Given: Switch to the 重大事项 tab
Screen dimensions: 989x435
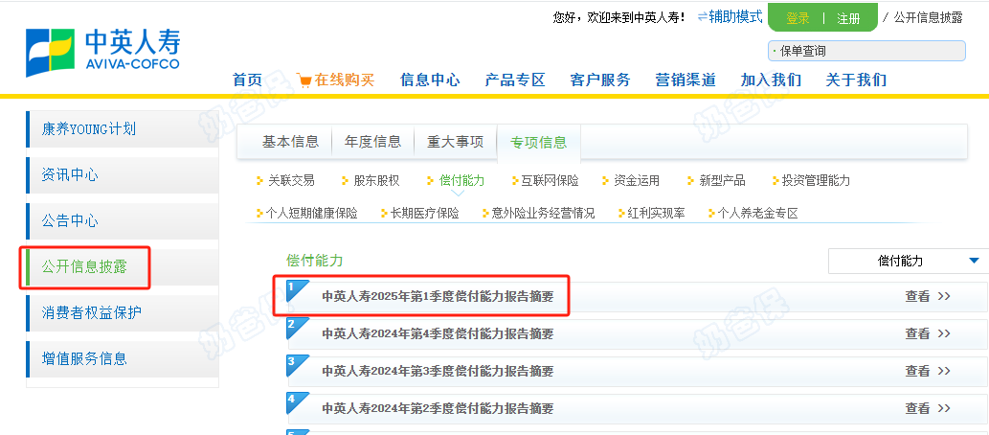Looking at the screenshot, I should (x=455, y=142).
